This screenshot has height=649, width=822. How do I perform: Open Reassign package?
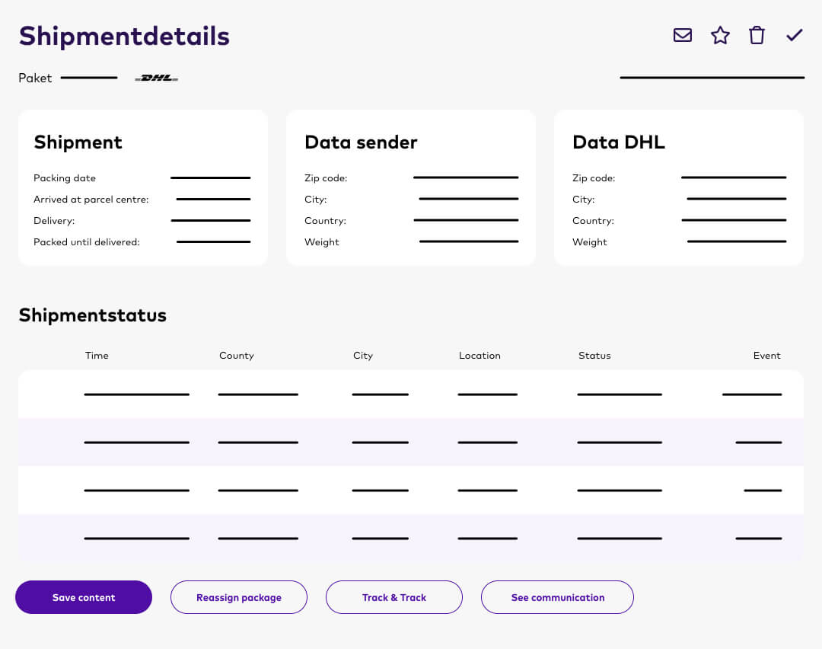tap(238, 597)
